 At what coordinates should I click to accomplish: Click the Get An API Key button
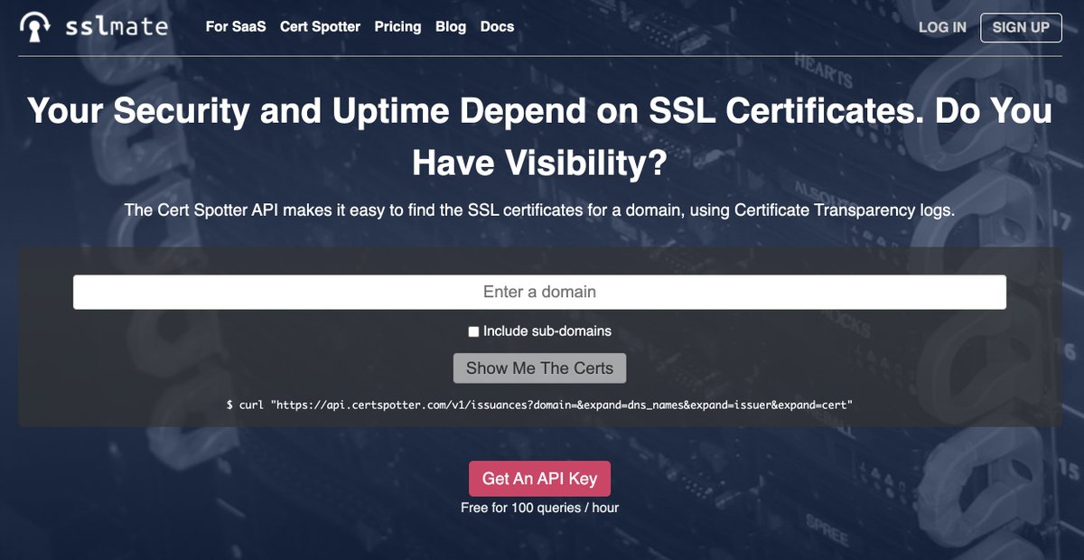coord(539,478)
